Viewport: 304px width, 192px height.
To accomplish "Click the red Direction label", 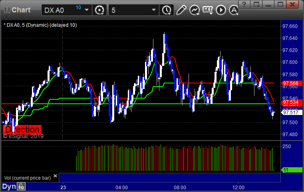I will 22,129.
